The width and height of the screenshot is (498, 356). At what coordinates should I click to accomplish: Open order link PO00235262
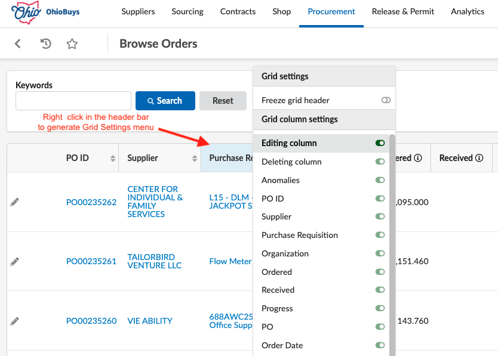pyautogui.click(x=91, y=202)
